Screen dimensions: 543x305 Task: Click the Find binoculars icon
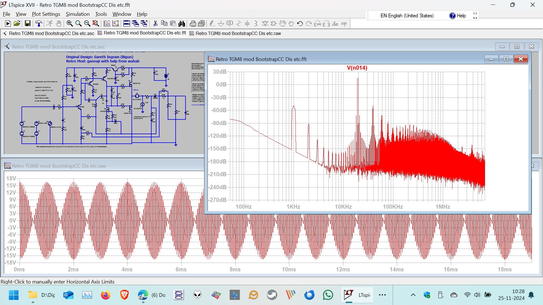pyautogui.click(x=182, y=24)
